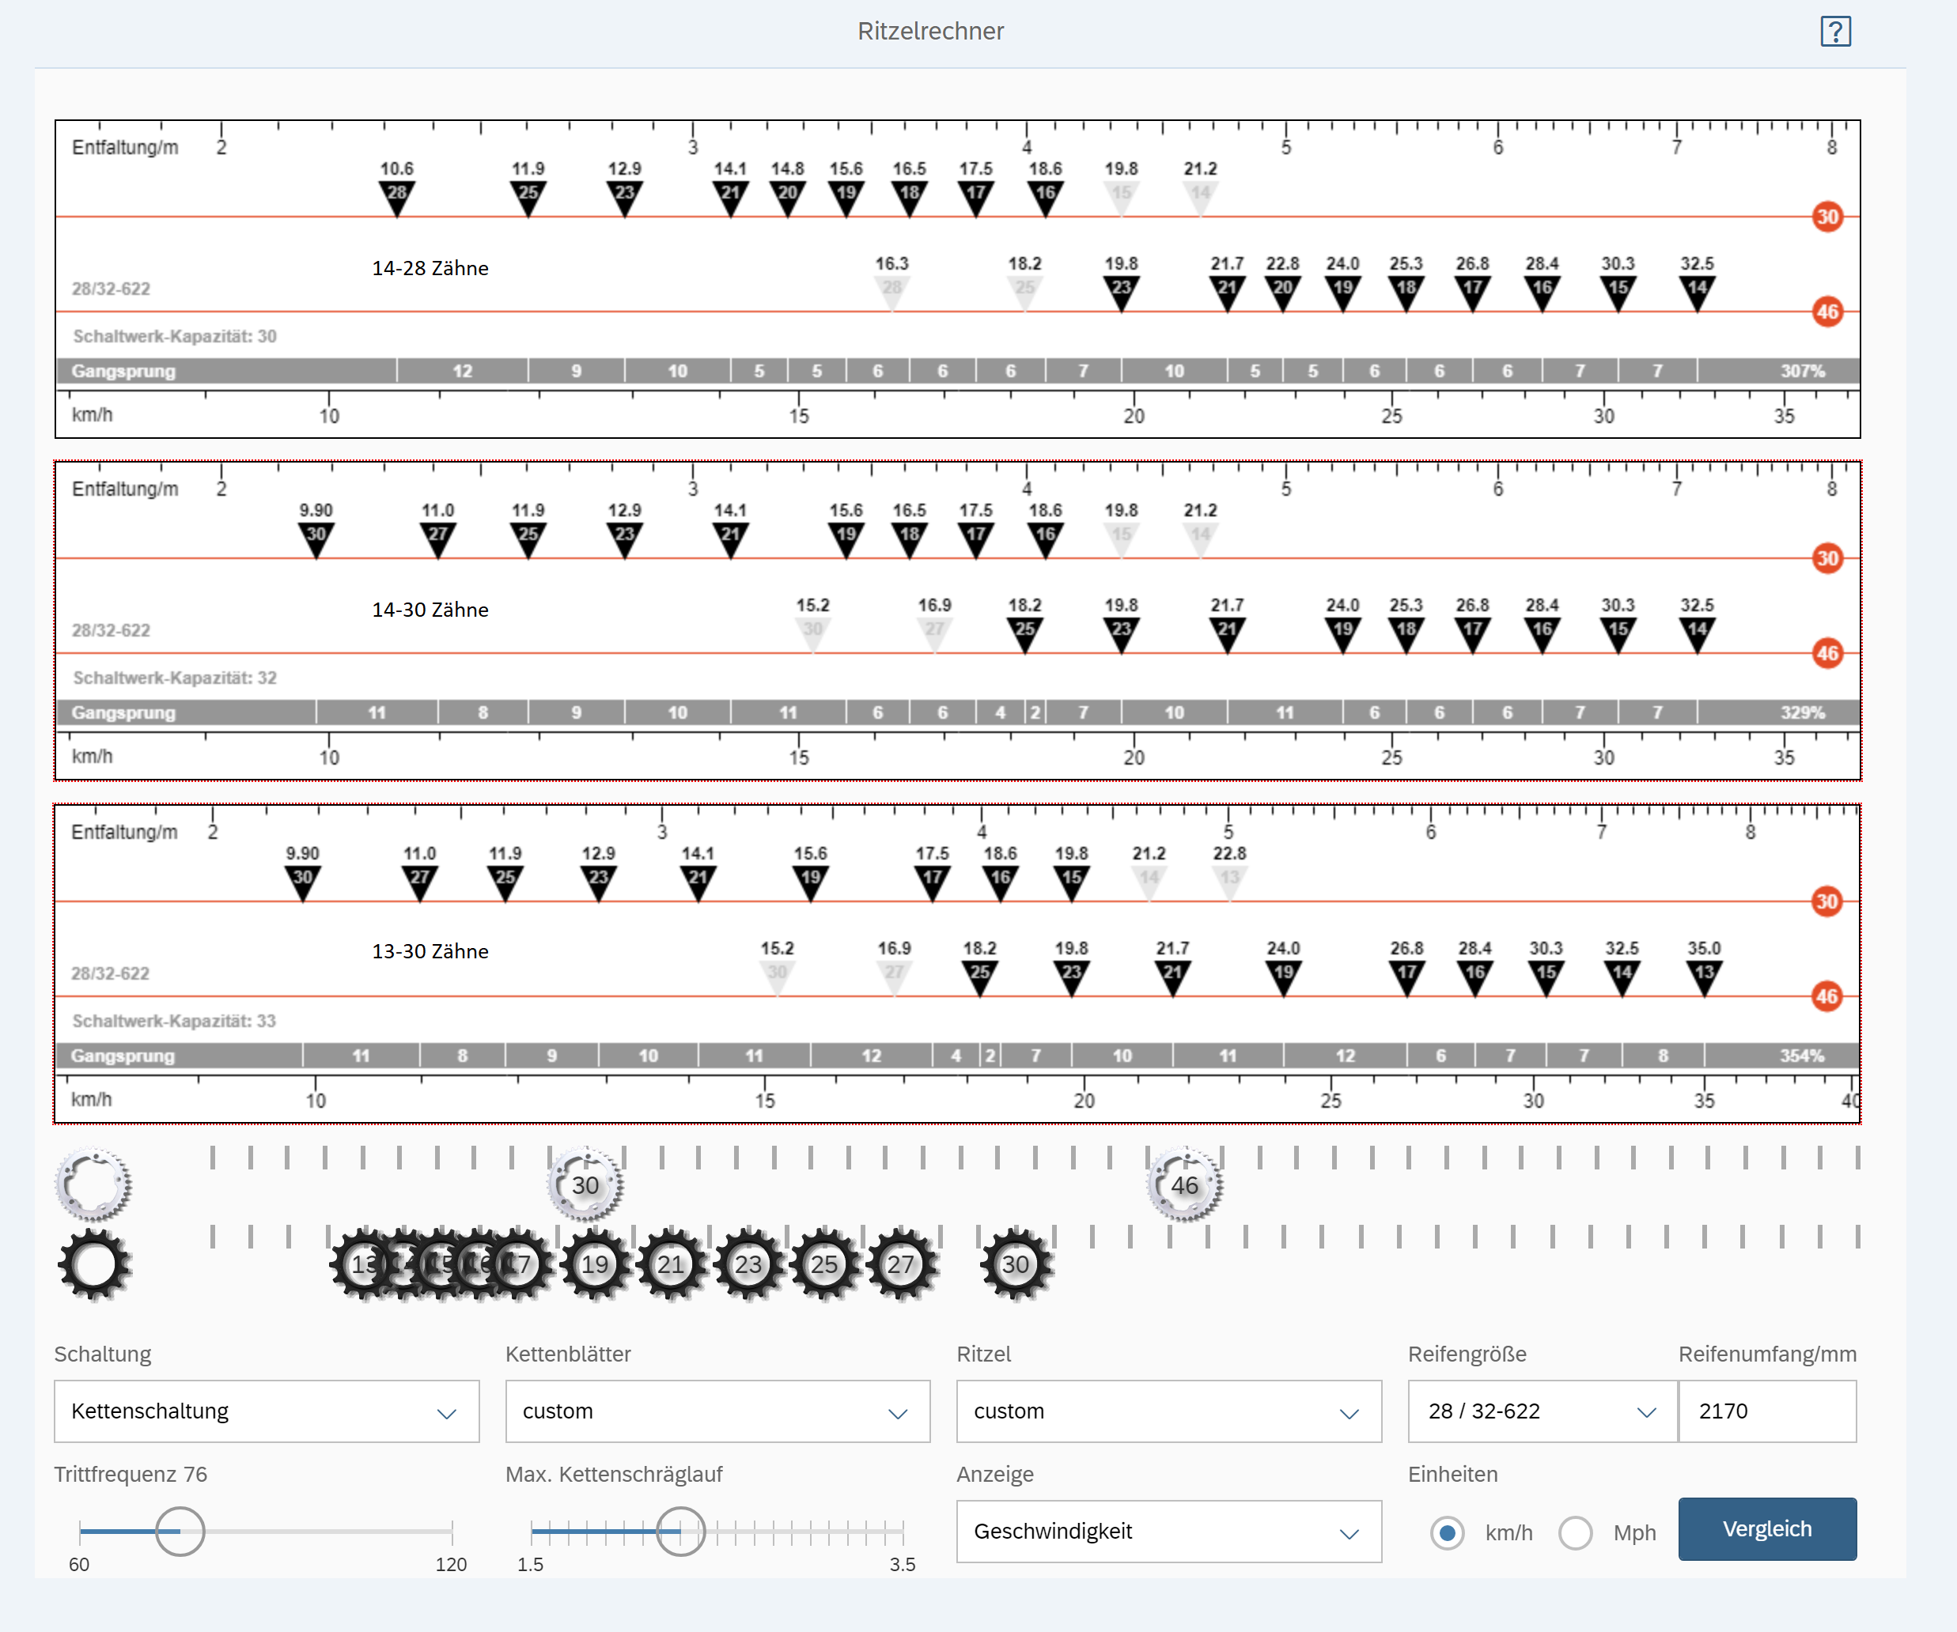Open the Schaltung Kettenschaltung dropdown

[267, 1411]
